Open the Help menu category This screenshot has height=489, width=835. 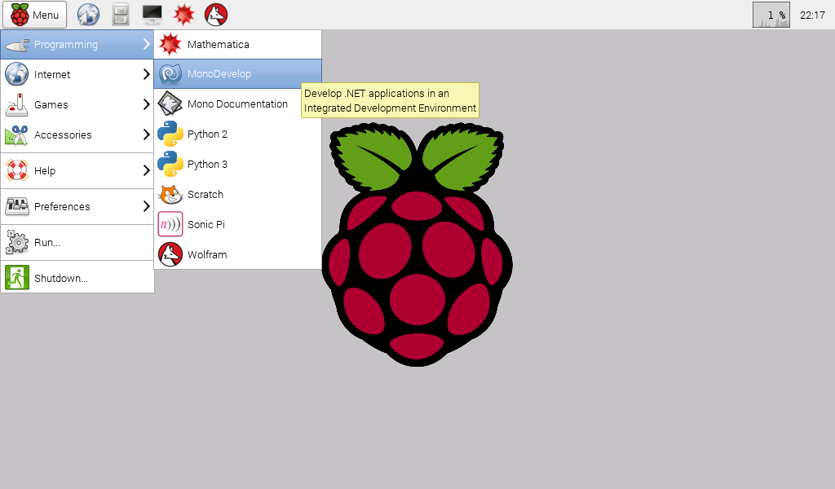[x=77, y=171]
